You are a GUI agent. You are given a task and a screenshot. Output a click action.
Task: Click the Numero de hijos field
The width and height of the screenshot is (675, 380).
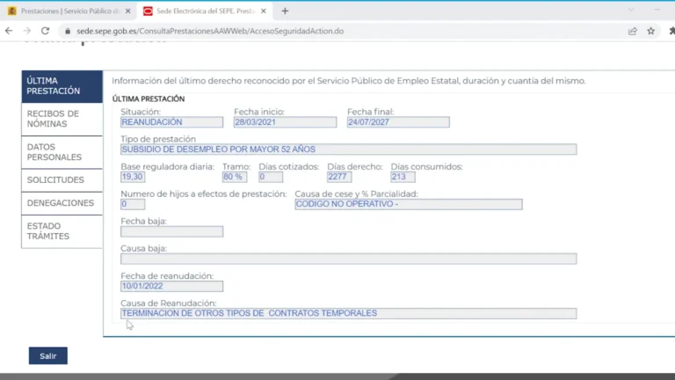tap(133, 204)
